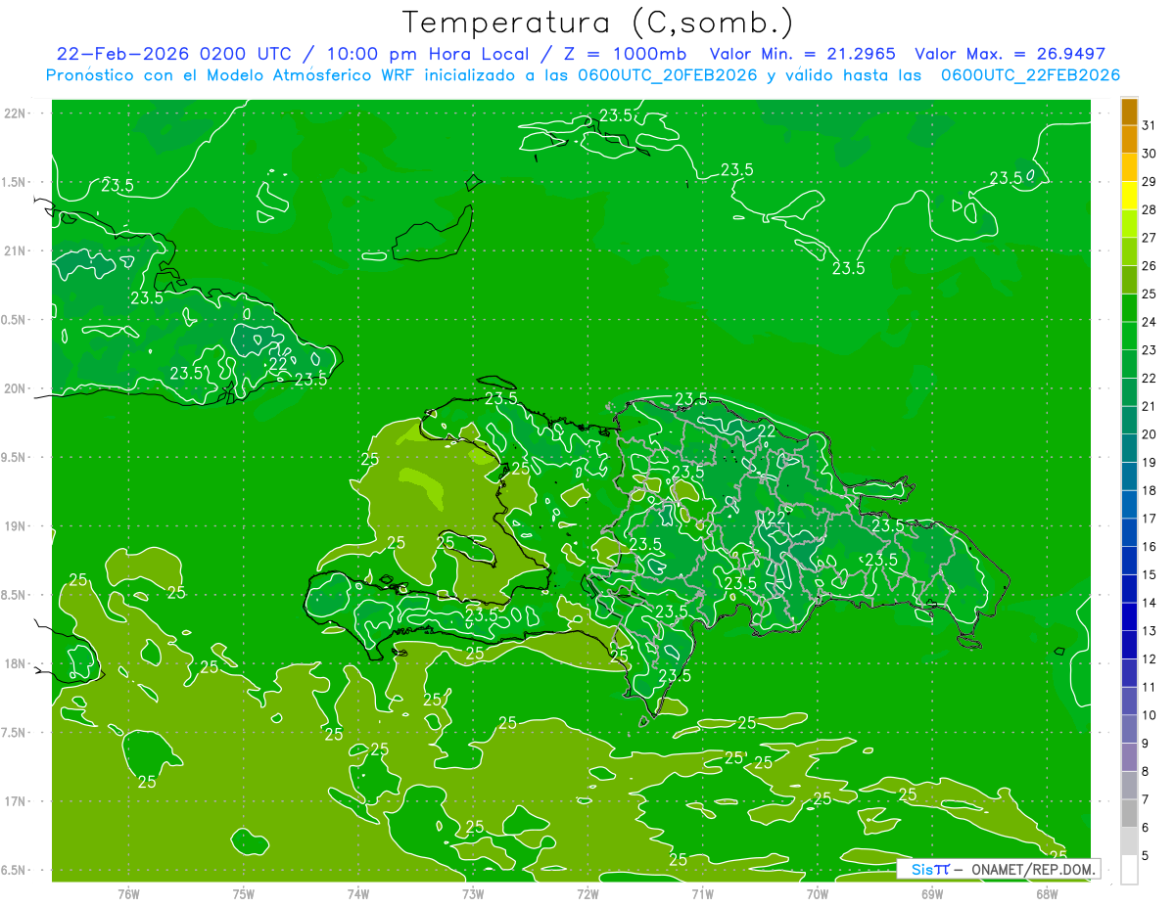Click the legend value '20'
The image size is (1175, 907).
click(x=1150, y=434)
